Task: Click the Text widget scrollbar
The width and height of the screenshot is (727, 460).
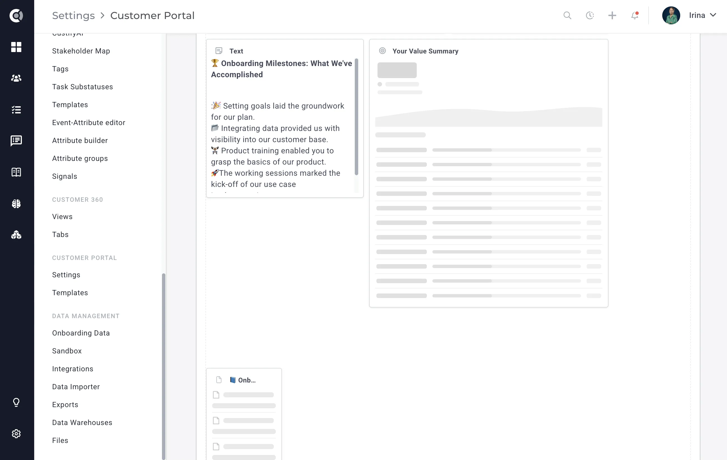Action: coord(356,117)
